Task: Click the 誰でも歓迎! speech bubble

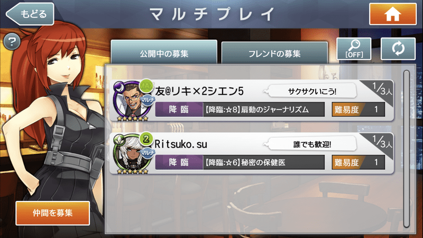Action: (x=310, y=144)
